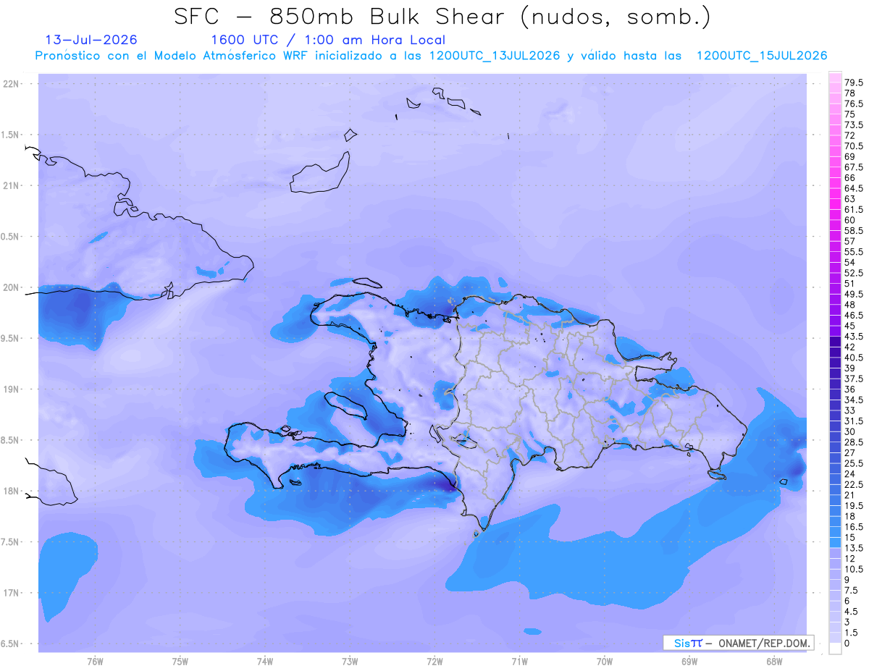Click the '22N' latitude label
The width and height of the screenshot is (869, 671).
tap(12, 84)
